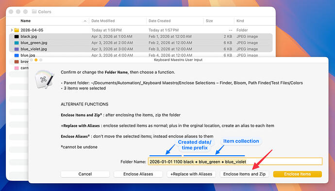Click 'Apr 3, 2026 at 2:00 AM' cell
The image size is (335, 191).
tap(112, 43)
